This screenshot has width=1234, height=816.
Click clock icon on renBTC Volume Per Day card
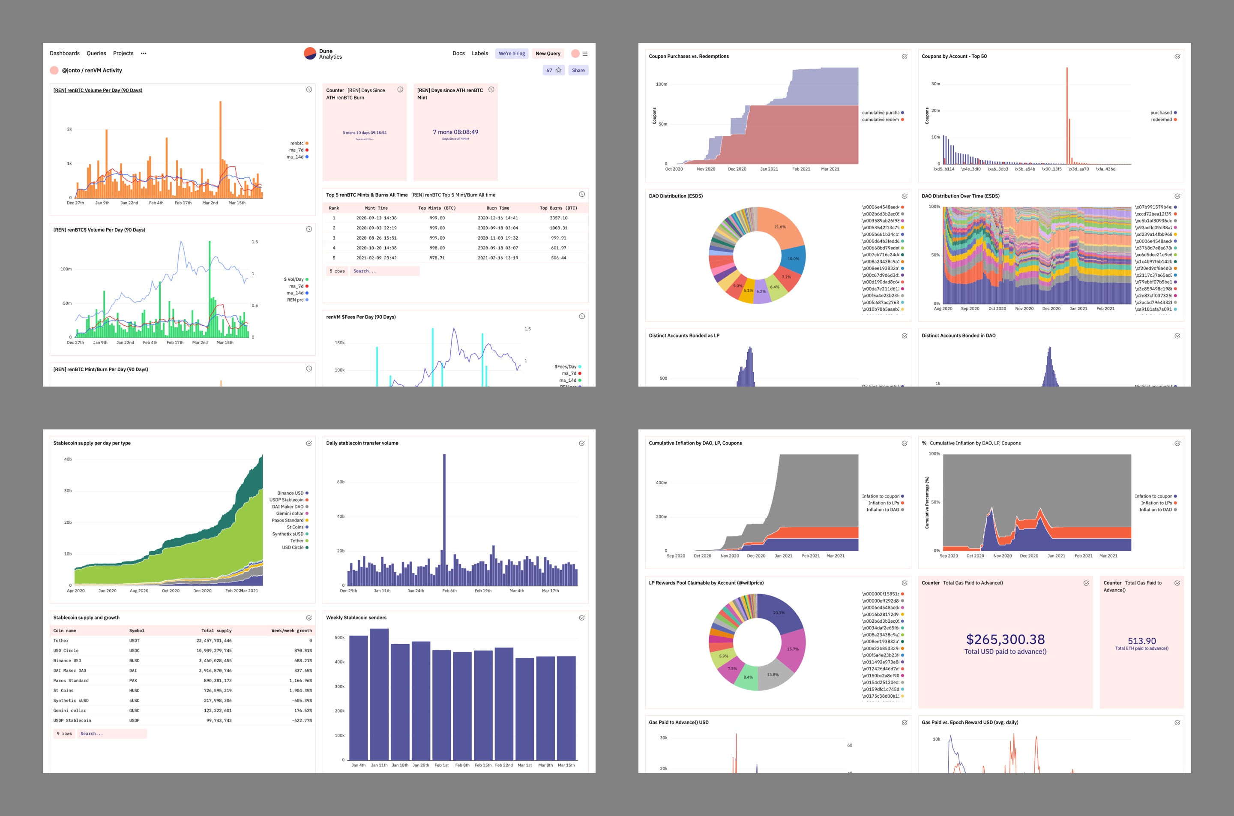(x=309, y=90)
